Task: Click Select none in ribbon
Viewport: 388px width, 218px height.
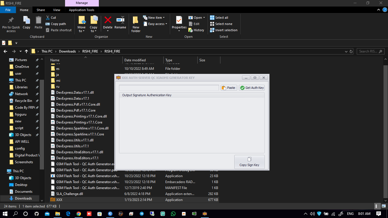Action: point(221,24)
